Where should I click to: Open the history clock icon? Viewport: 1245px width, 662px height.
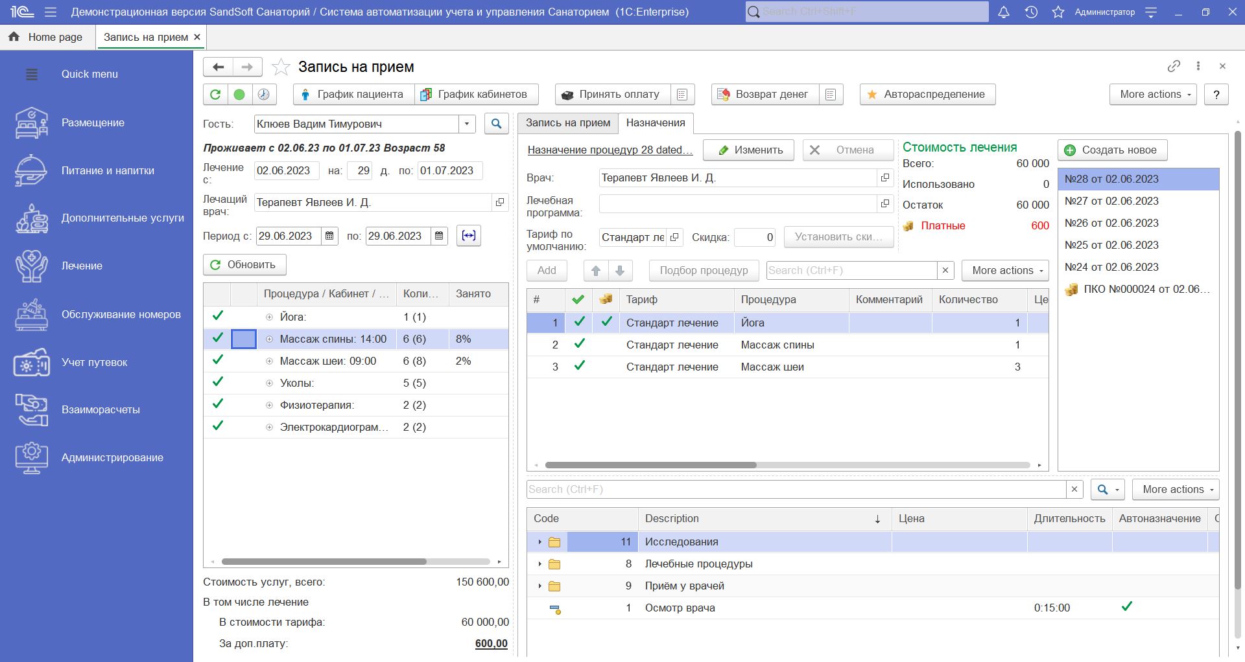pyautogui.click(x=1031, y=12)
